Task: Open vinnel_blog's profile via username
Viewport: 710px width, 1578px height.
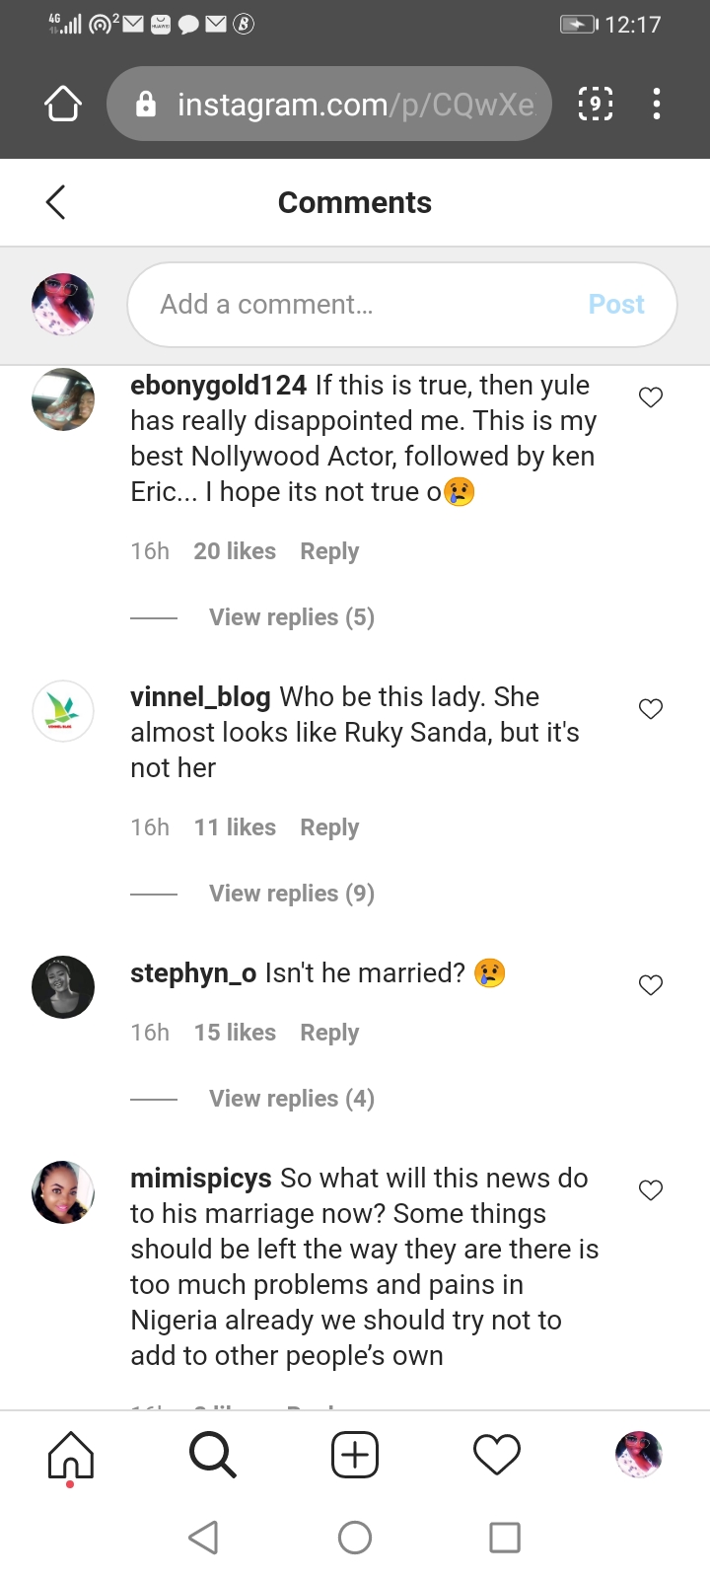Action: [200, 697]
